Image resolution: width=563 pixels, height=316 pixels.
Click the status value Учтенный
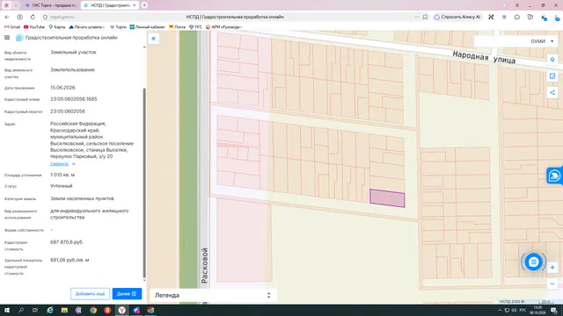tap(62, 186)
